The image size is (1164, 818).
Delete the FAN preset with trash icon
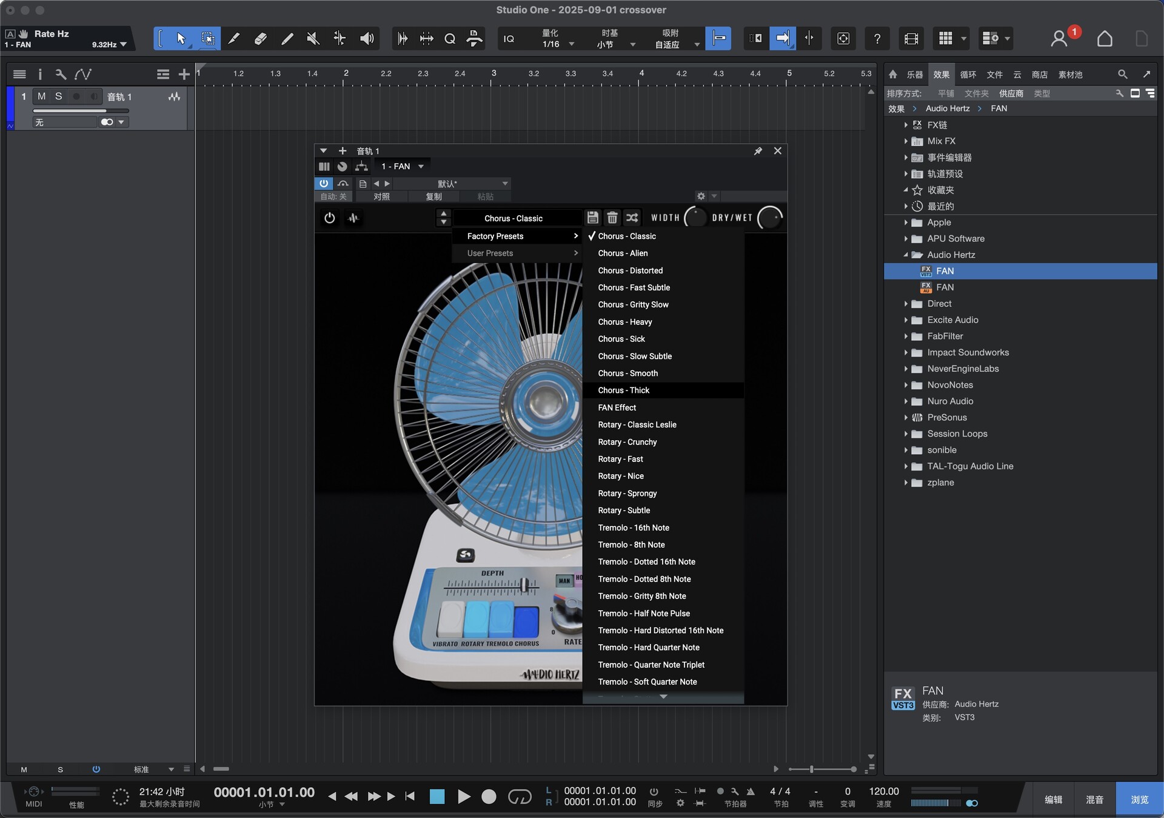612,218
